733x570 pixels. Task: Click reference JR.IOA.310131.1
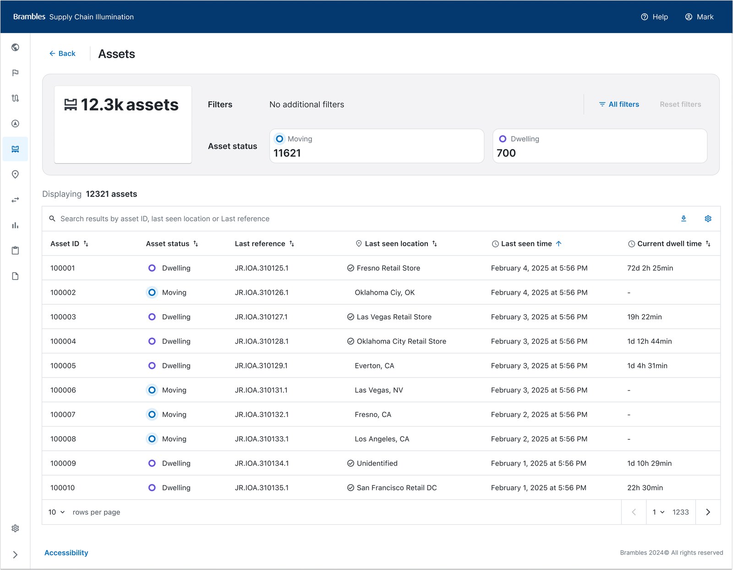(x=261, y=390)
